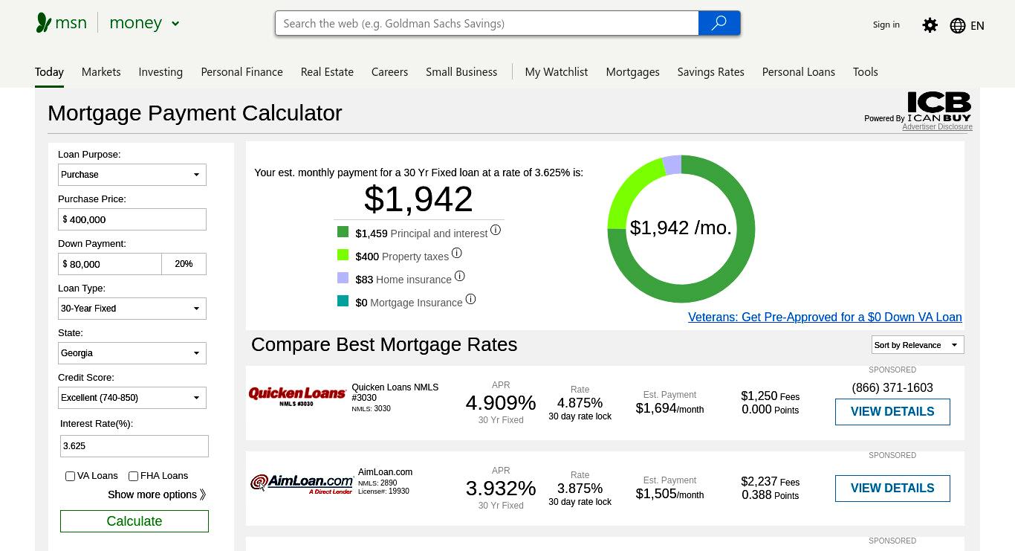This screenshot has height=551, width=1015.
Task: Click info icon beside Mortgage Insurance
Action: click(470, 300)
